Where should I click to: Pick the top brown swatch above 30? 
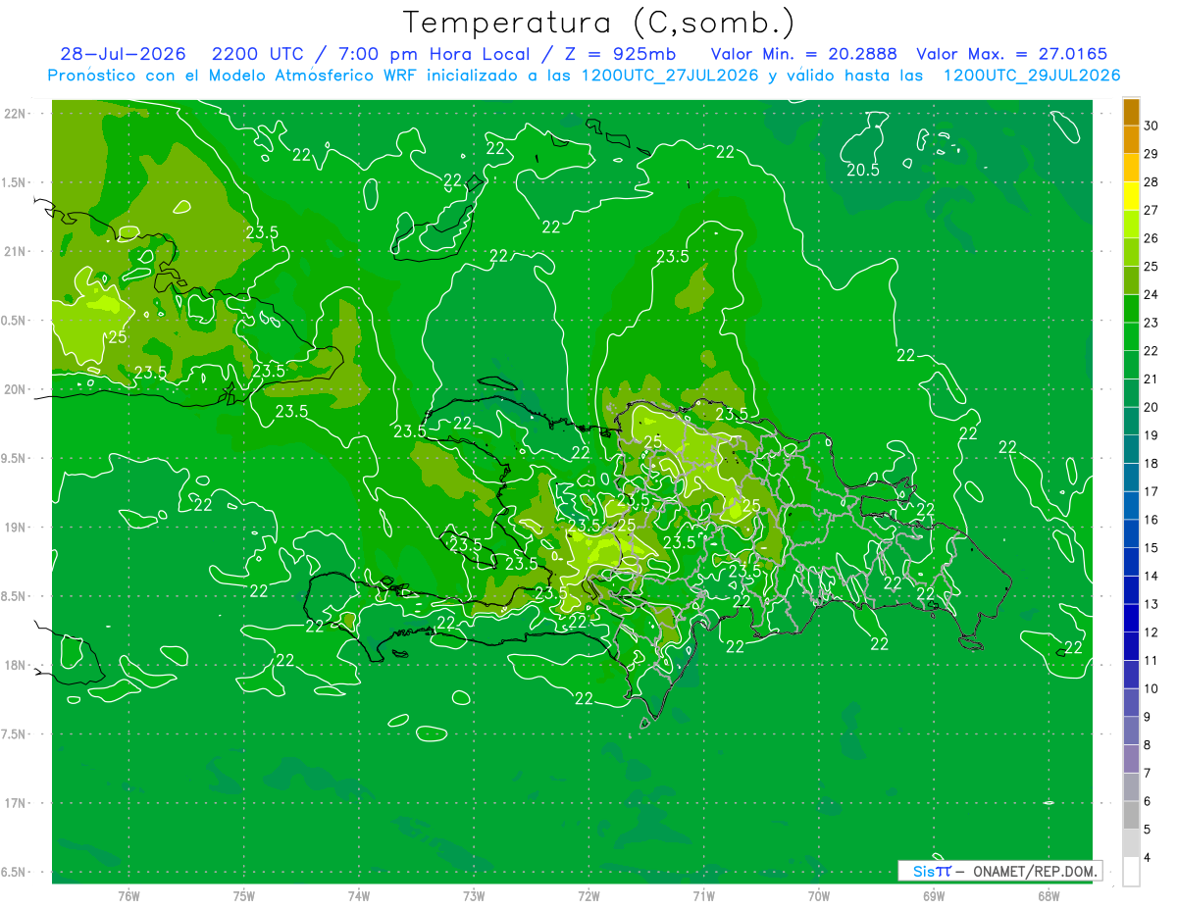pos(1131,111)
